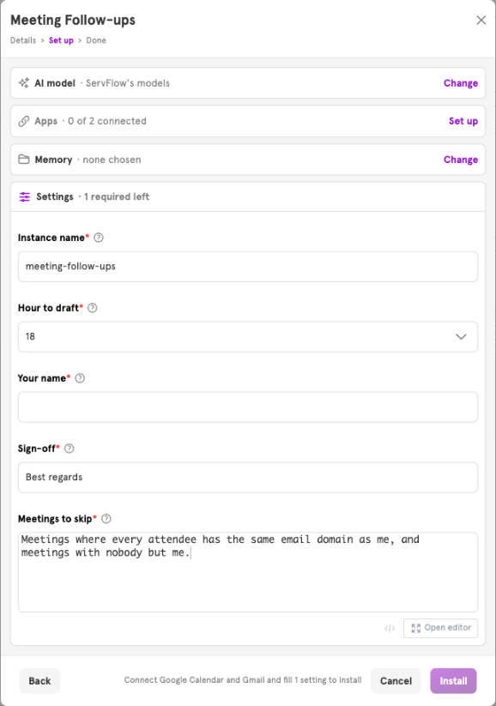Click the 'Connect Google Calendar and Gmail' hint
Image resolution: width=496 pixels, height=706 pixels.
(x=243, y=680)
